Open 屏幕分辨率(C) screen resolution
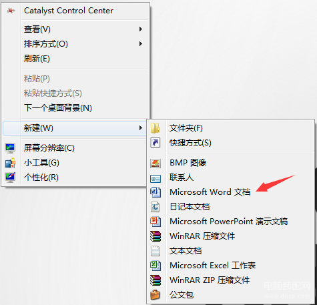 [x=75, y=148]
